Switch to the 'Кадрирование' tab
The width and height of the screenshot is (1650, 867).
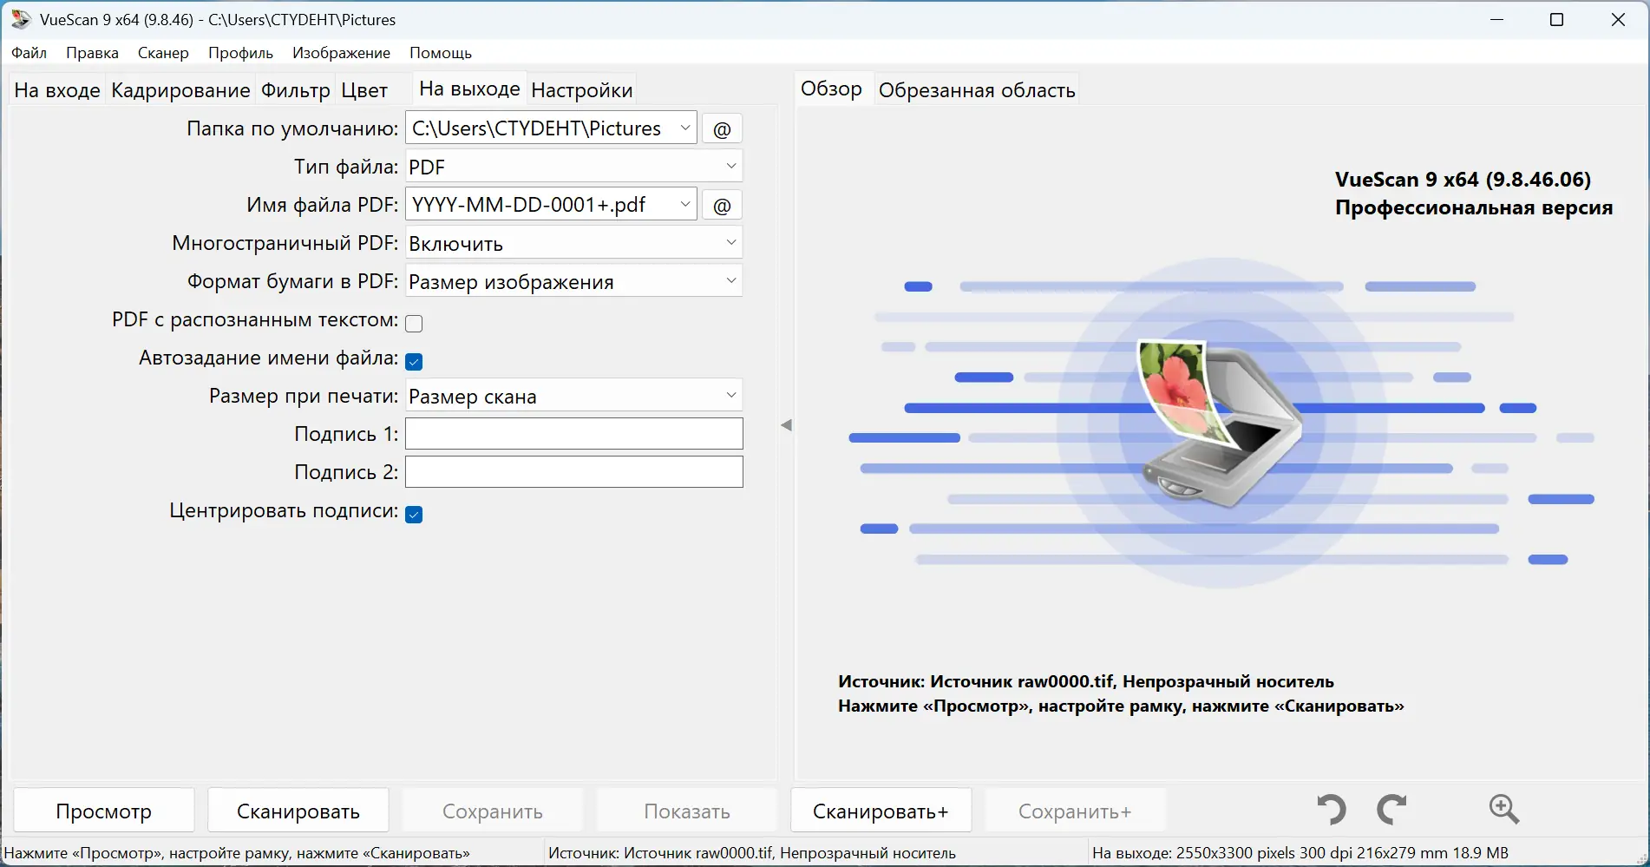point(180,90)
